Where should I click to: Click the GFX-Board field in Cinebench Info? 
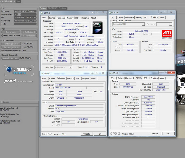(x=25, y=21)
